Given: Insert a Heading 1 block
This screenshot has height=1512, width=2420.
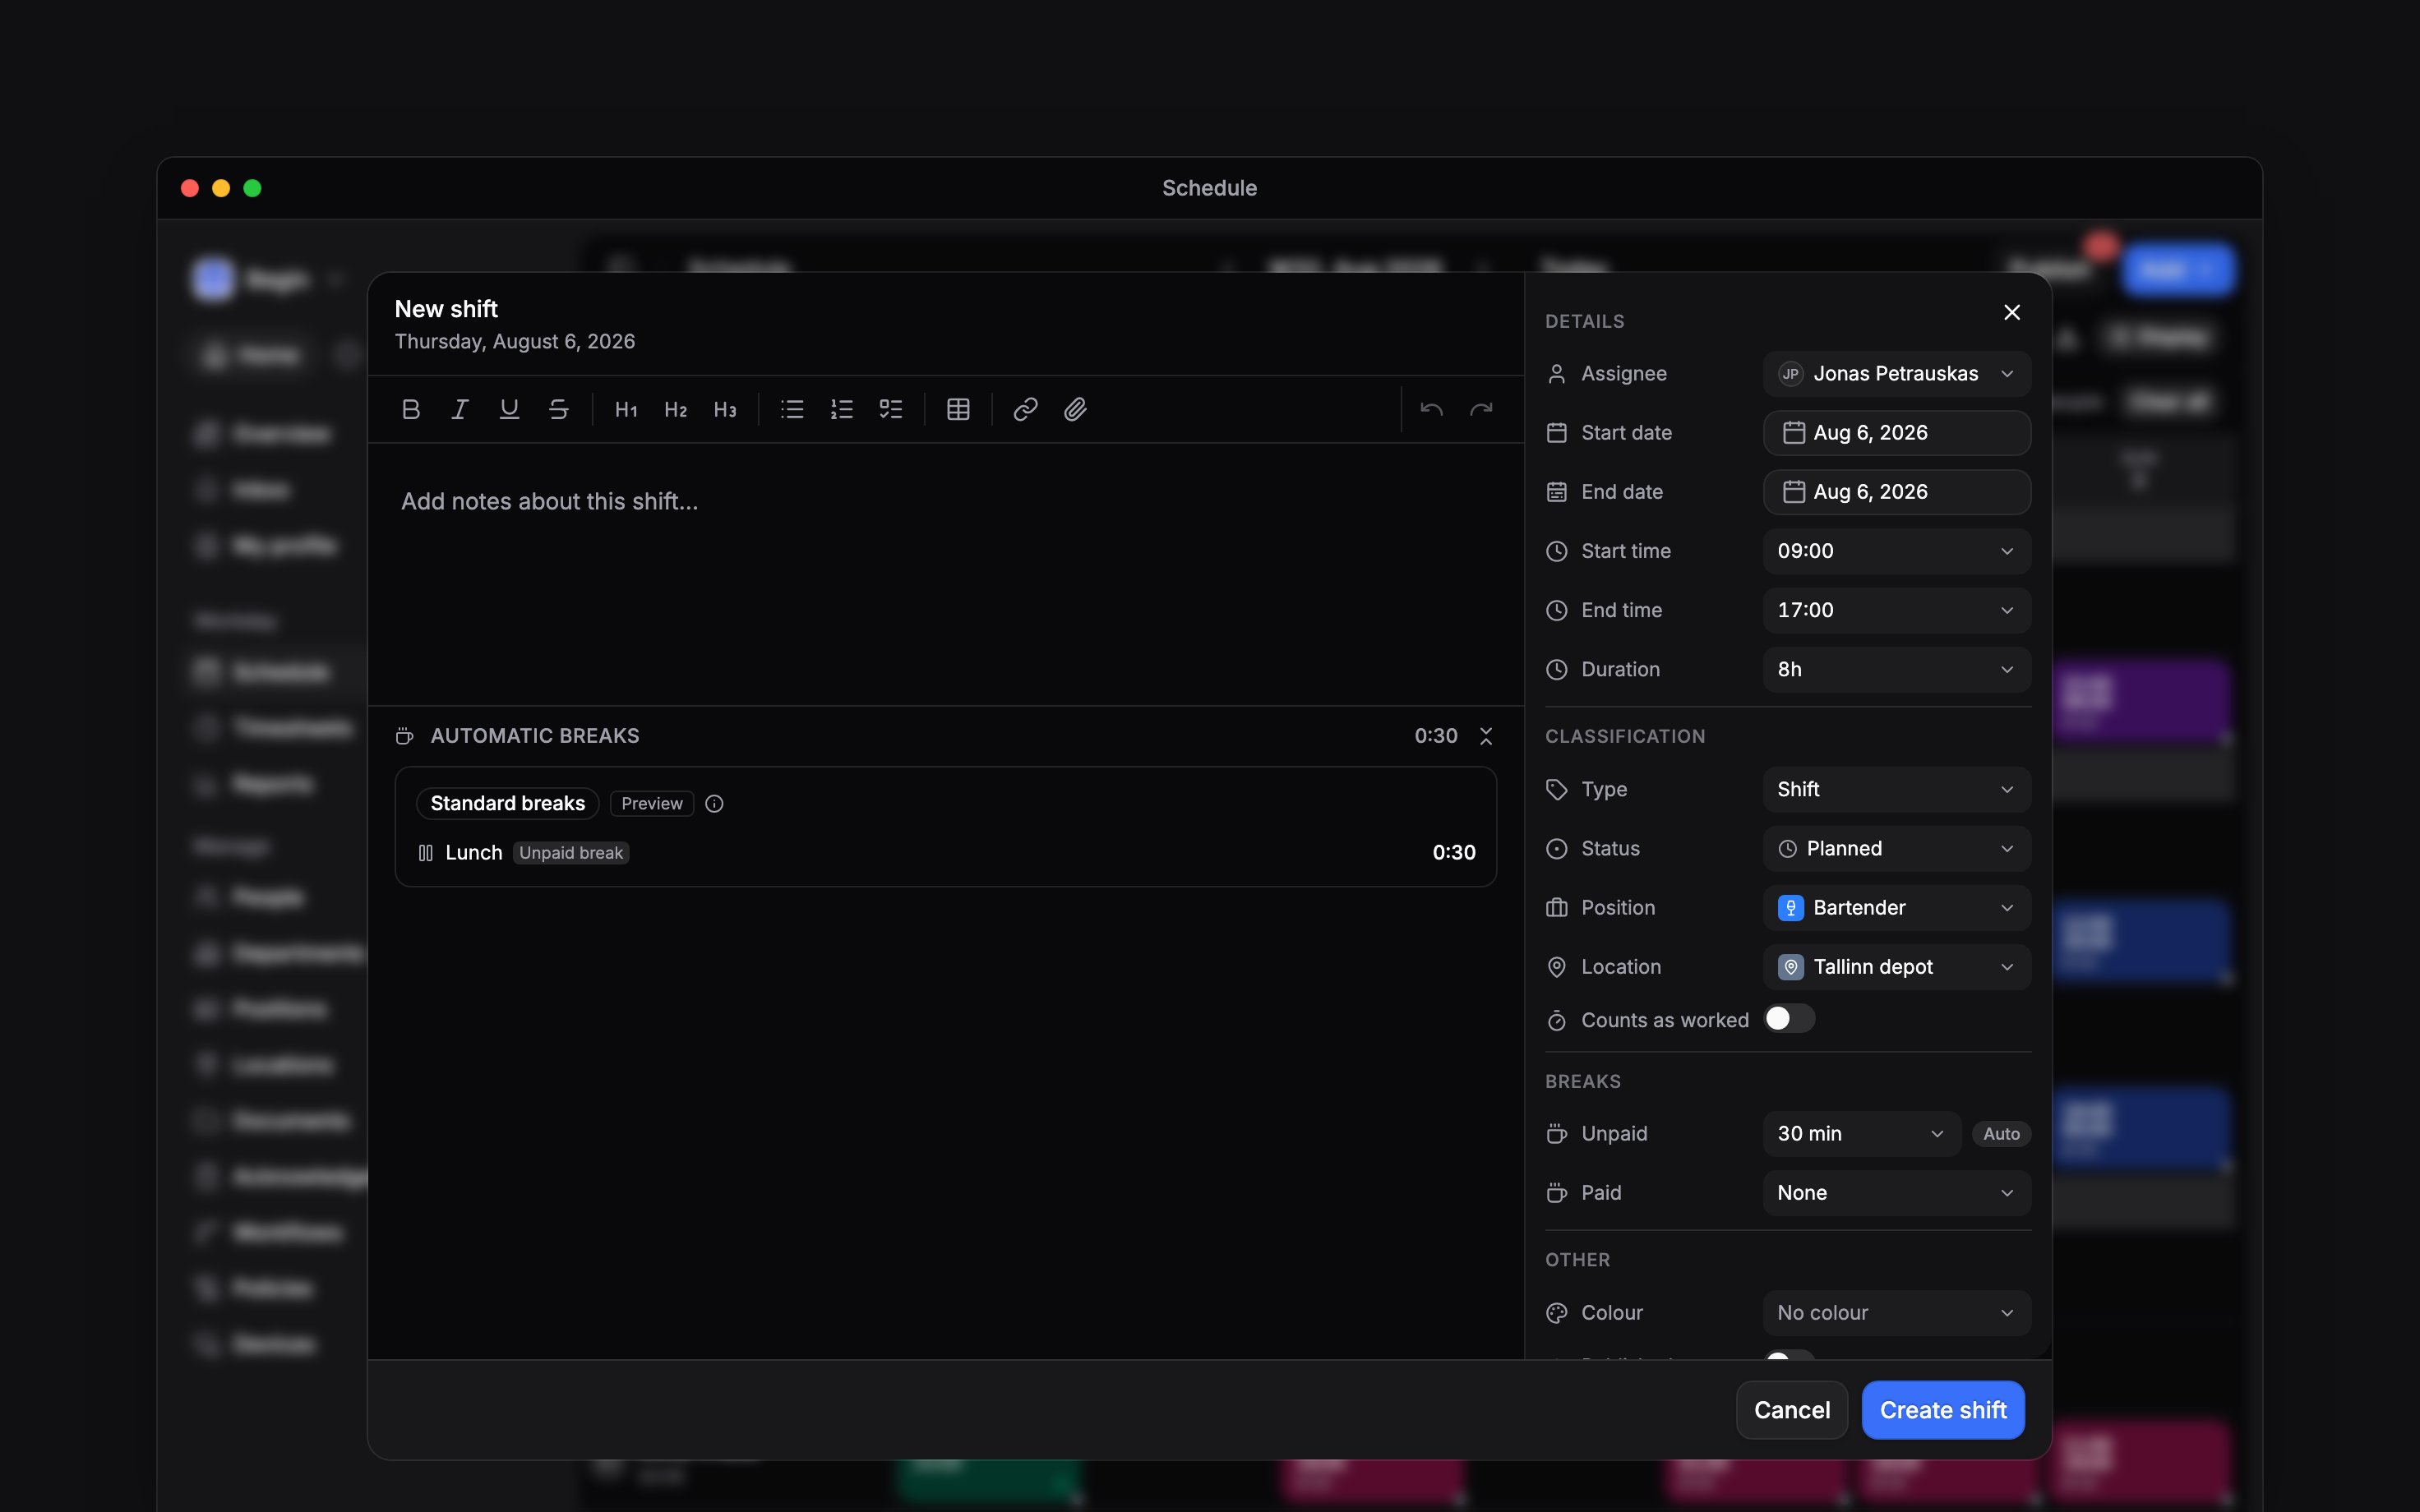Looking at the screenshot, I should pos(626,409).
